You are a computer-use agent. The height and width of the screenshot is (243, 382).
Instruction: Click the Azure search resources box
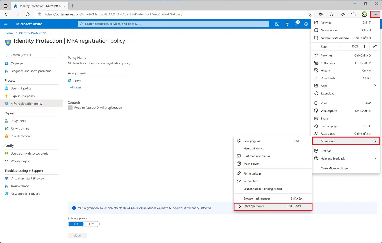173,24
